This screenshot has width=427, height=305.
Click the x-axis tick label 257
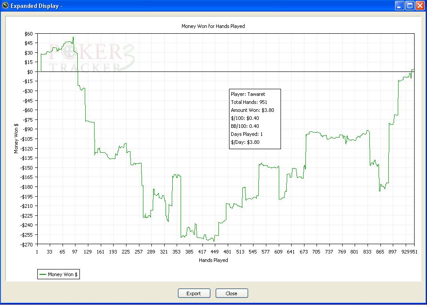pyautogui.click(x=138, y=252)
